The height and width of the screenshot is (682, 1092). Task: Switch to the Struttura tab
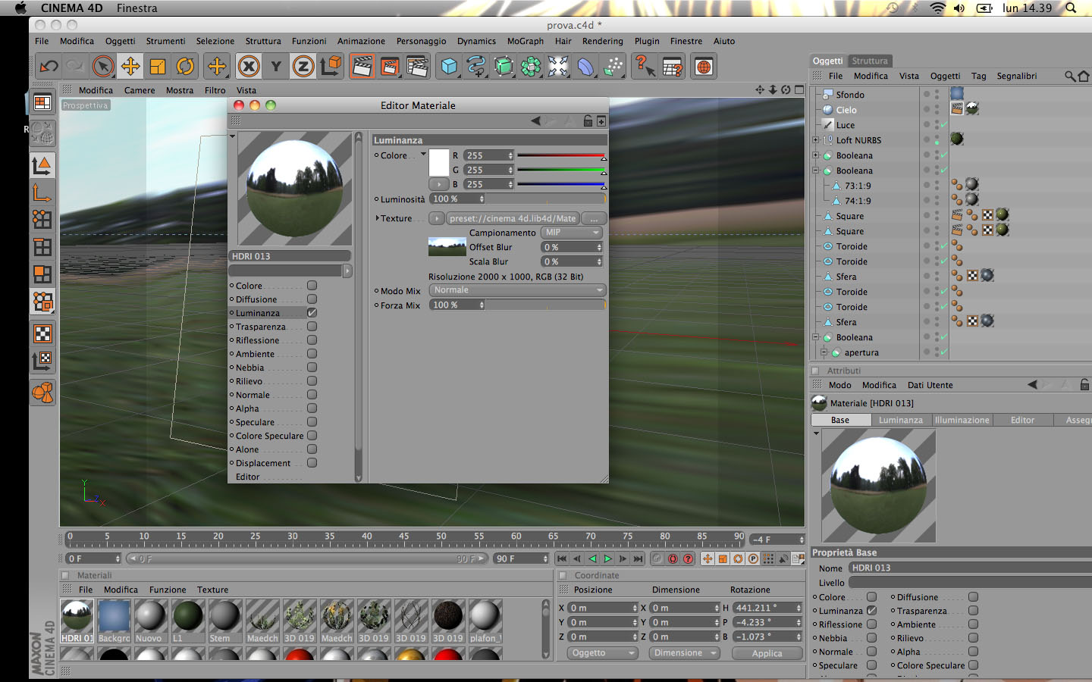870,61
